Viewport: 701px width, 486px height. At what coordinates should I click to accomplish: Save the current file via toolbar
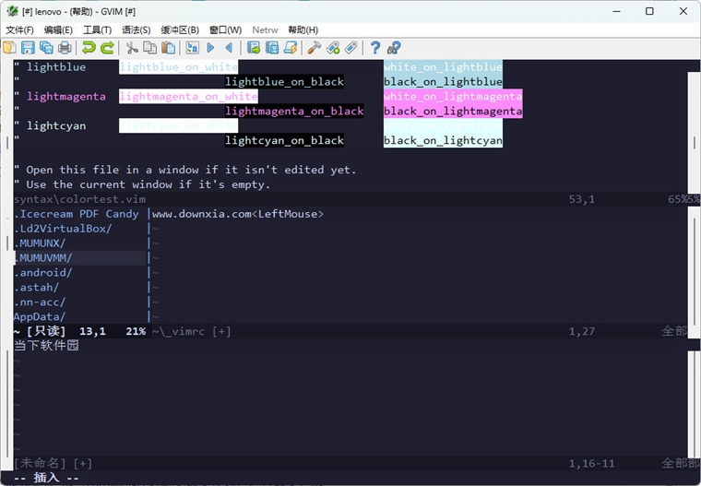(x=28, y=47)
